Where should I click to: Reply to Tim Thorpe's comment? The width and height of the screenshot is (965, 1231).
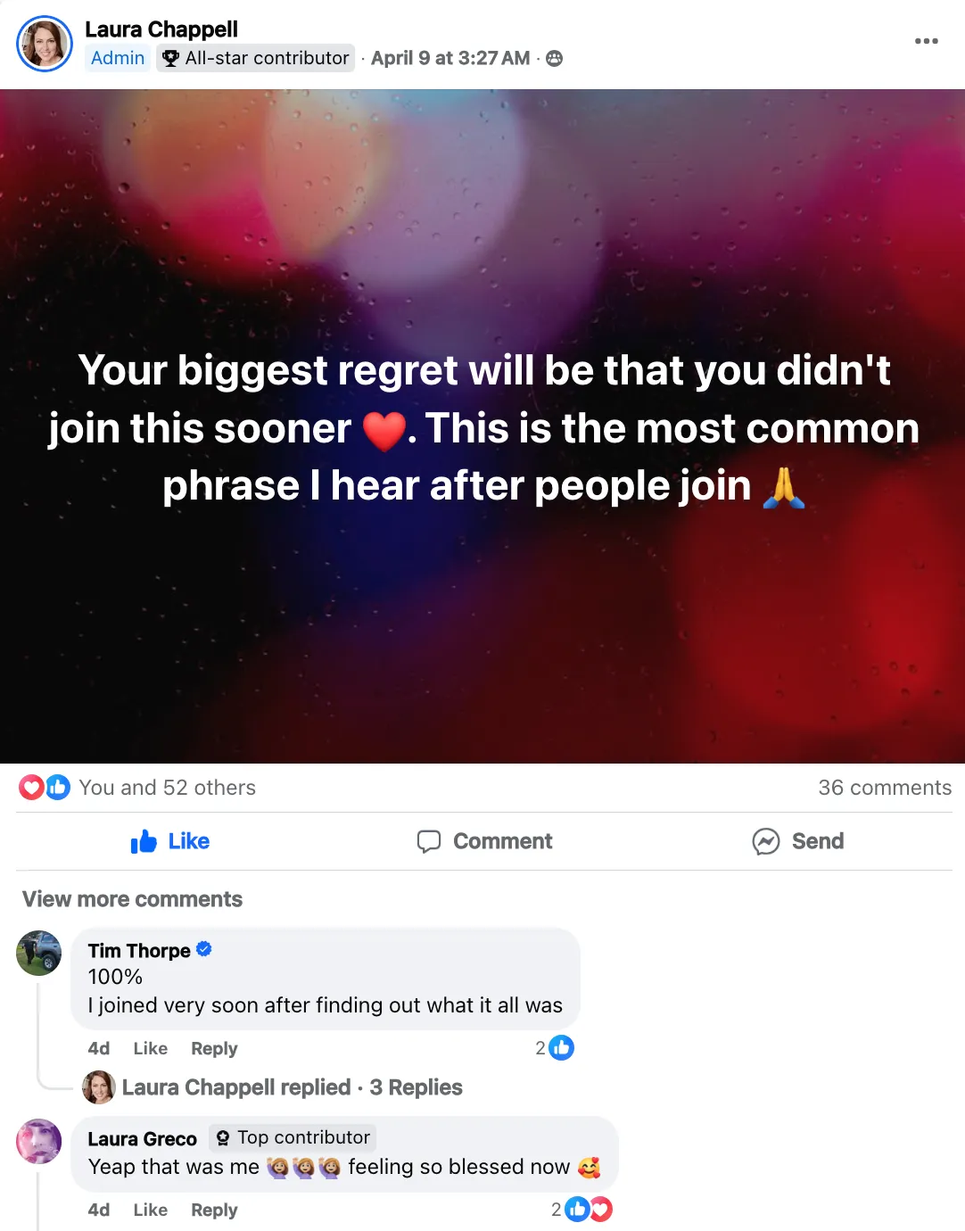click(214, 1048)
